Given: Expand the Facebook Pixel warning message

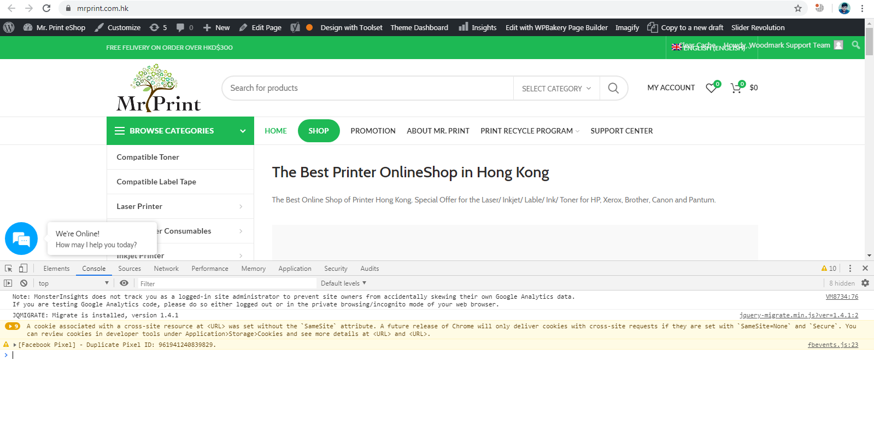Looking at the screenshot, I should [x=15, y=345].
